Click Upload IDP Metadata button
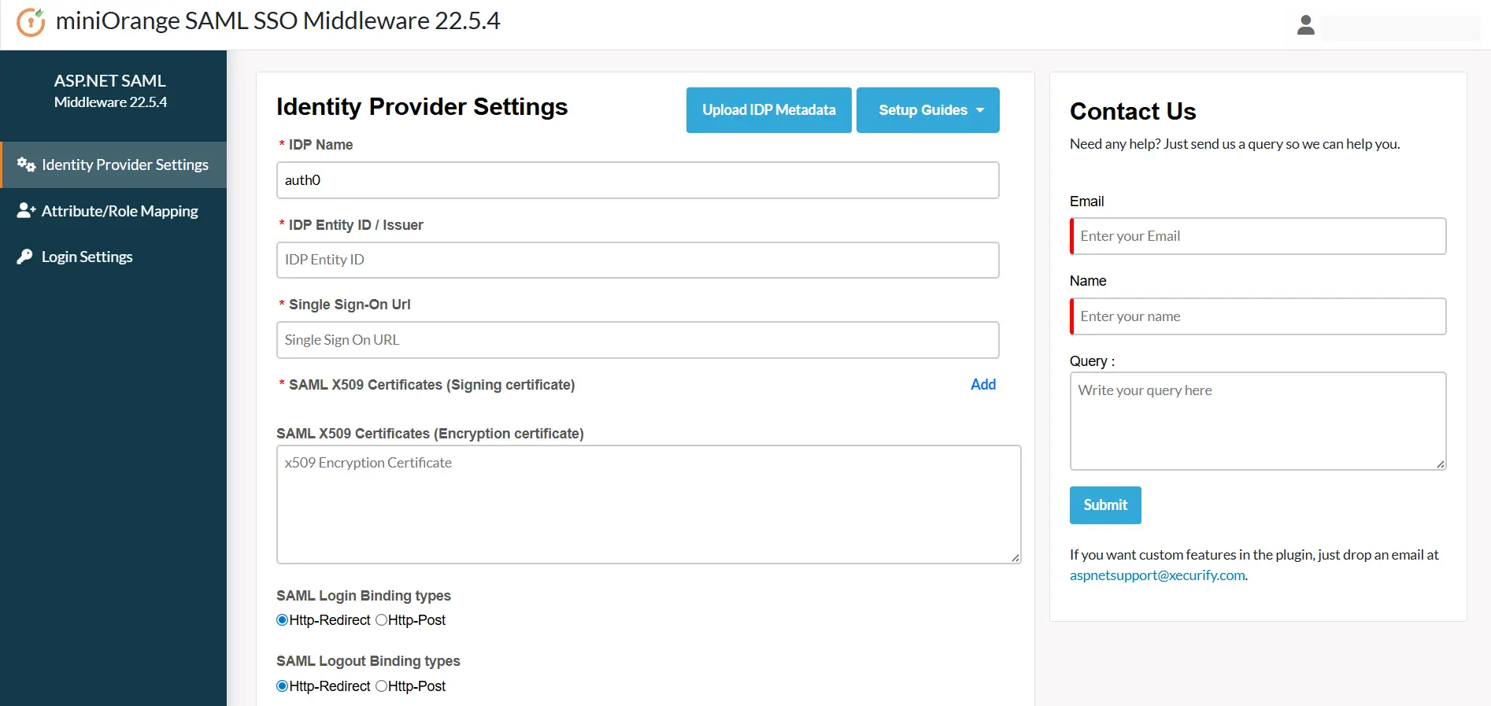This screenshot has height=706, width=1491. tap(768, 110)
